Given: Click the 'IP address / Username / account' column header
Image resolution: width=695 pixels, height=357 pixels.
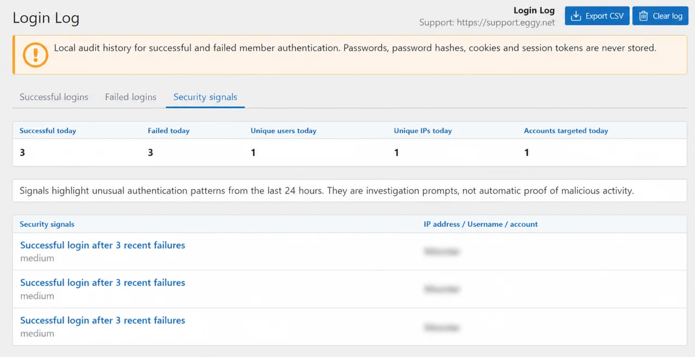Looking at the screenshot, I should point(481,224).
